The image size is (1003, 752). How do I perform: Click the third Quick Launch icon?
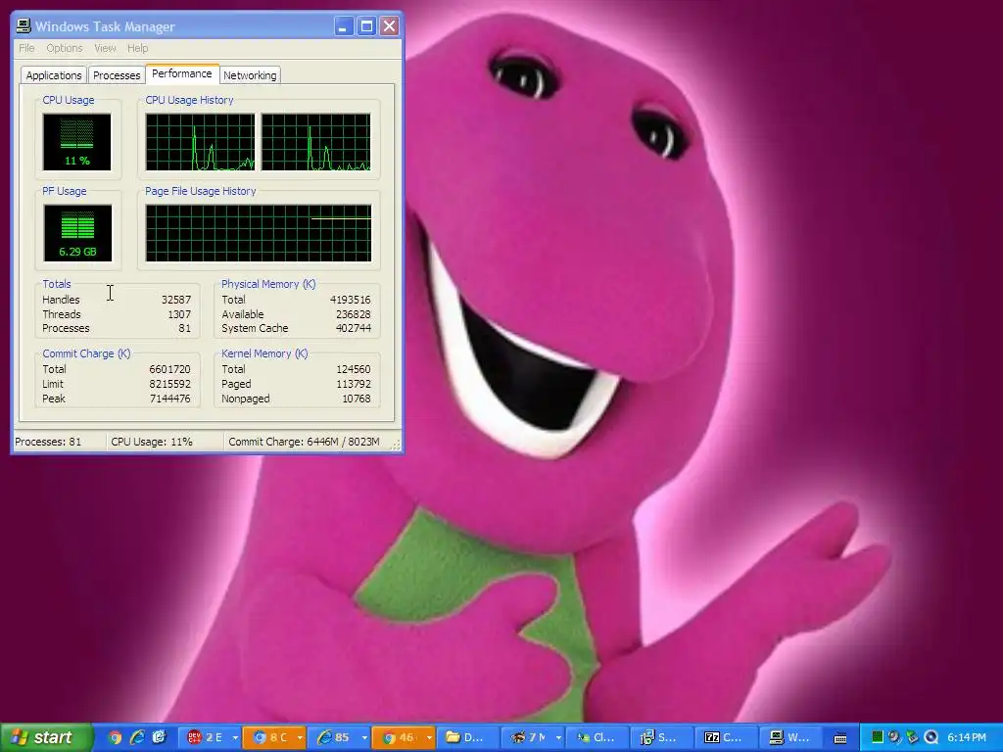(x=159, y=737)
